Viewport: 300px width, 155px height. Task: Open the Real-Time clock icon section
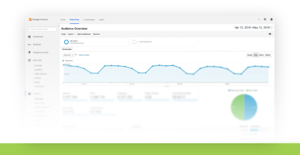tap(29, 60)
